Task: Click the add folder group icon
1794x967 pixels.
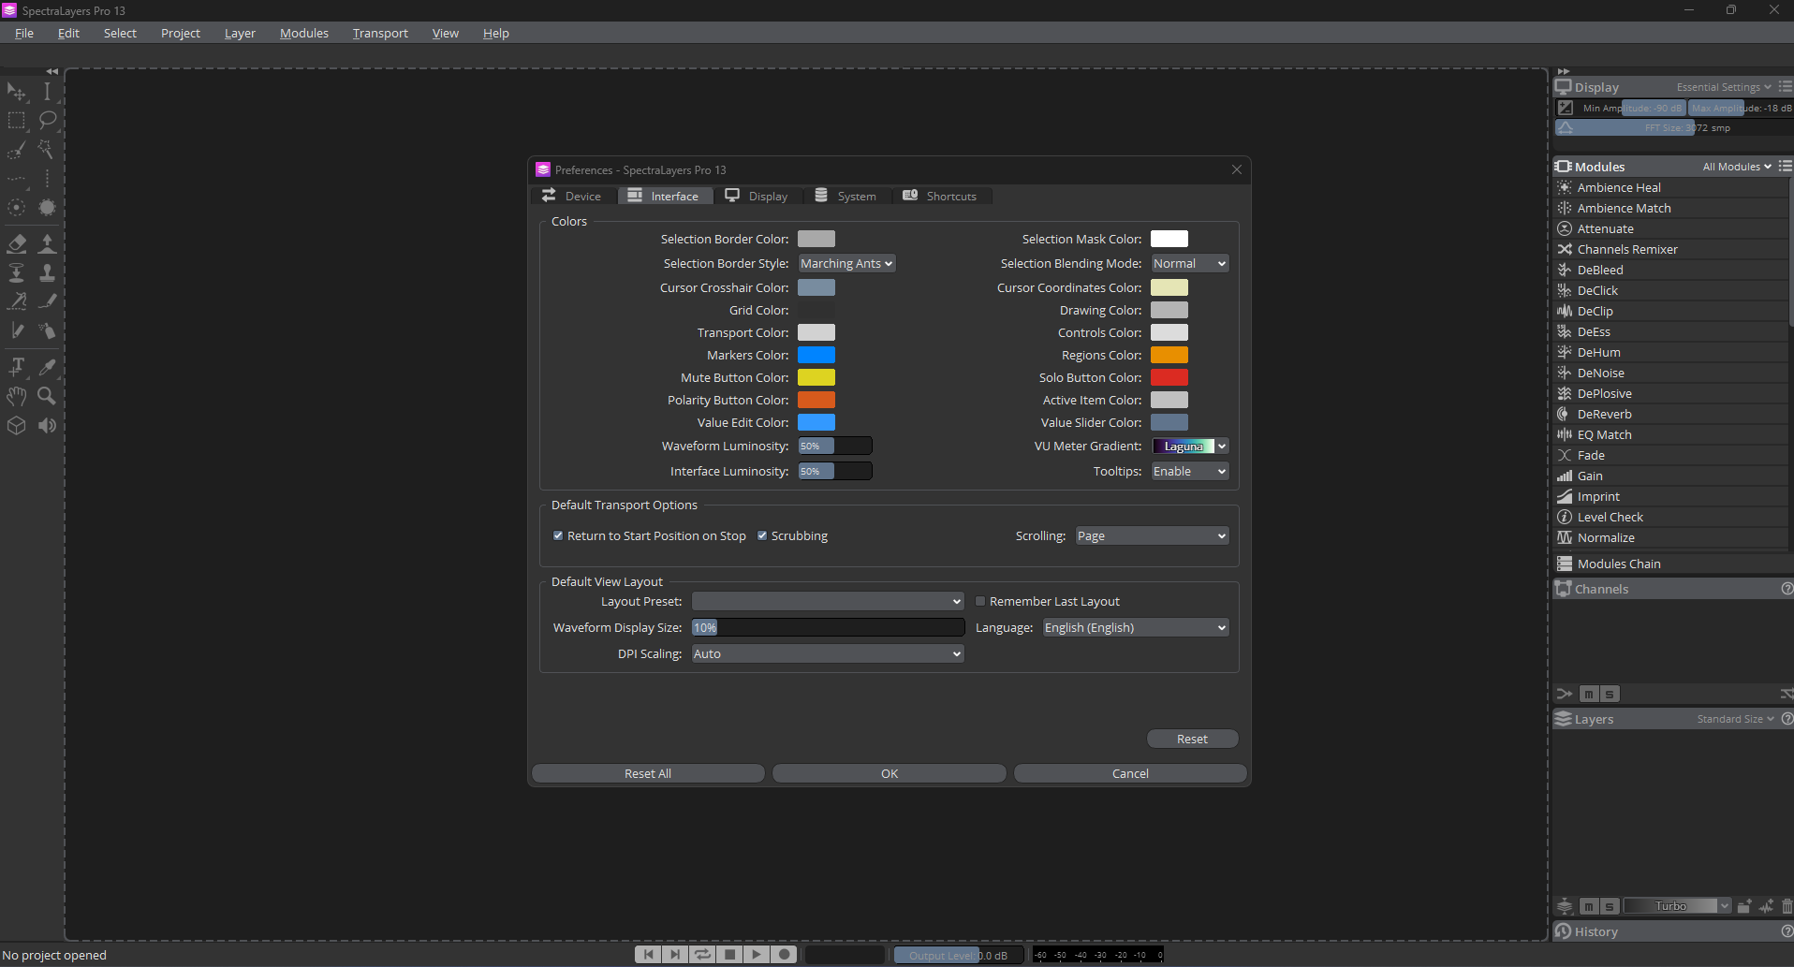Action: [1744, 906]
